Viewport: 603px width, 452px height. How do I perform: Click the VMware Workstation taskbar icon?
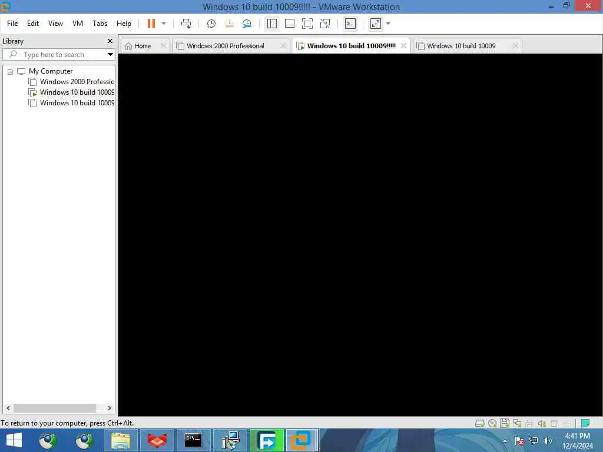(301, 440)
